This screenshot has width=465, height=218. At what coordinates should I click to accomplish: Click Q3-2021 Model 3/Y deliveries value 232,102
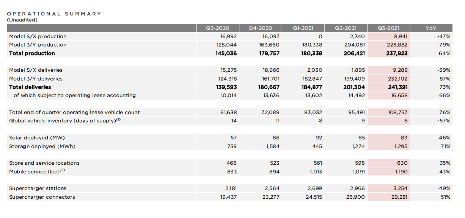click(x=397, y=79)
